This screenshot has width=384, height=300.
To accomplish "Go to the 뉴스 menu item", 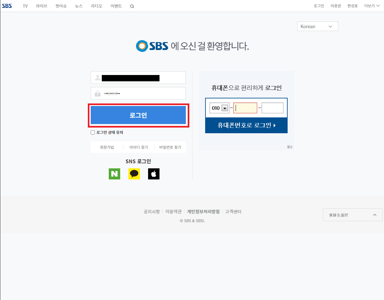I will [x=79, y=6].
